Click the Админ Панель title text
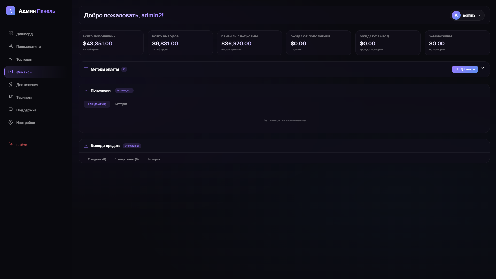The image size is (496, 279). pos(37,11)
